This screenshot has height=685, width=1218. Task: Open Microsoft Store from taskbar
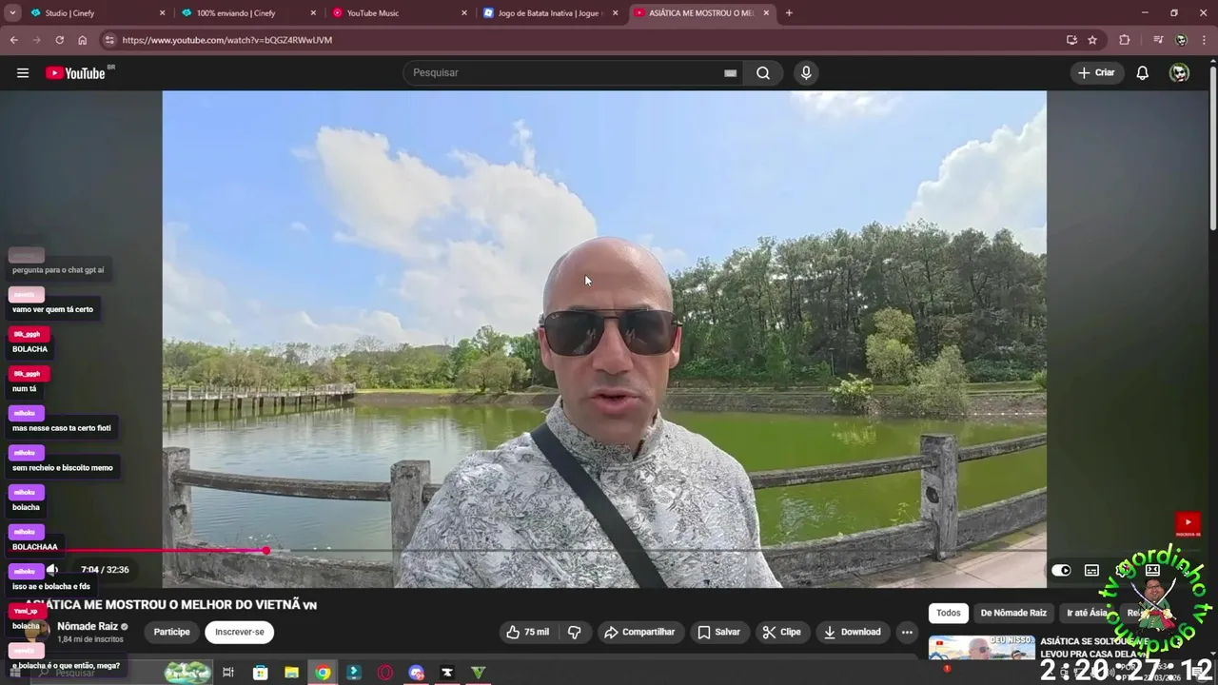point(260,673)
